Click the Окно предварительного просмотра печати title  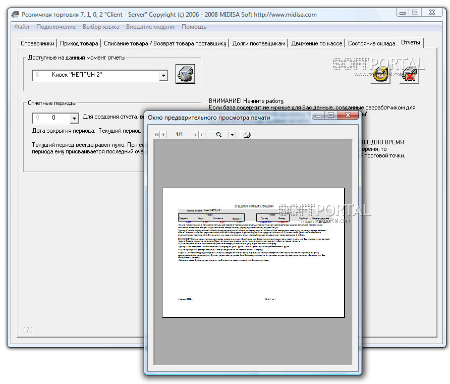(209, 118)
